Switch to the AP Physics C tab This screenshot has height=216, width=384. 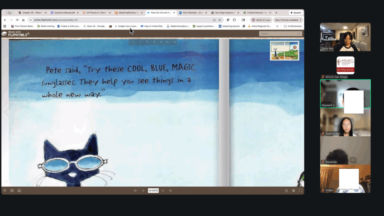95,13
